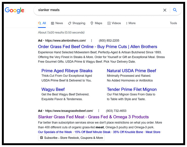This screenshot has height=147, width=187.
Task: Click the https://www.texasgrassfedbeef.com/ ad URL
Action: pyautogui.click(x=69, y=111)
